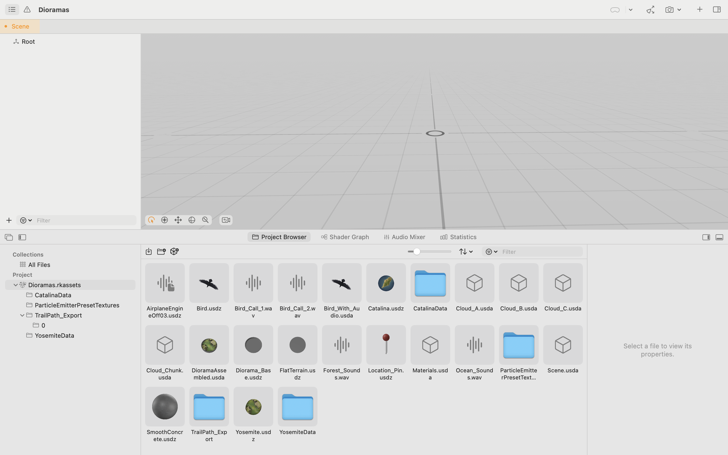
Task: Select the pan move tool
Action: pyautogui.click(x=178, y=220)
